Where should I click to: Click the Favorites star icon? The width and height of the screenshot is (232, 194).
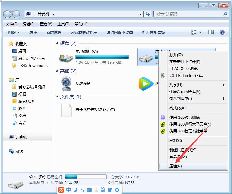coord(11,44)
